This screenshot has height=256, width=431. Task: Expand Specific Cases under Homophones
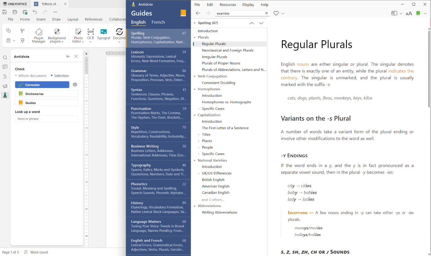[x=199, y=109]
